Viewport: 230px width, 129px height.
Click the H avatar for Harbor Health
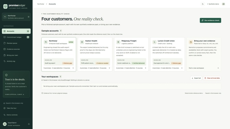(82, 42)
